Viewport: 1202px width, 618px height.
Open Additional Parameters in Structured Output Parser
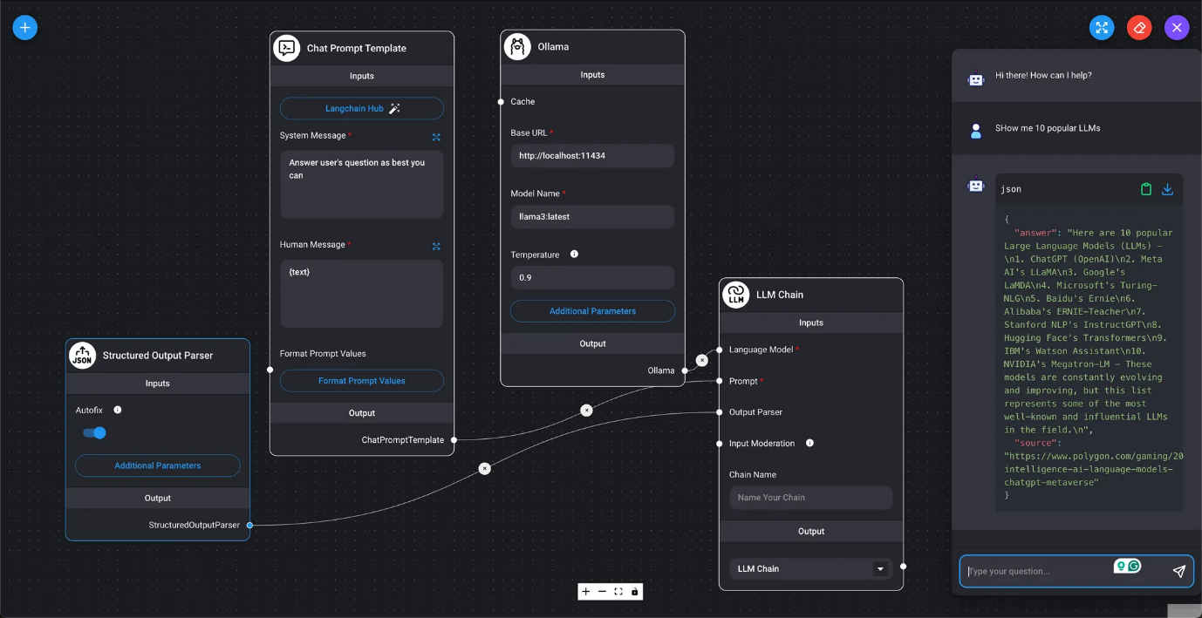point(158,465)
